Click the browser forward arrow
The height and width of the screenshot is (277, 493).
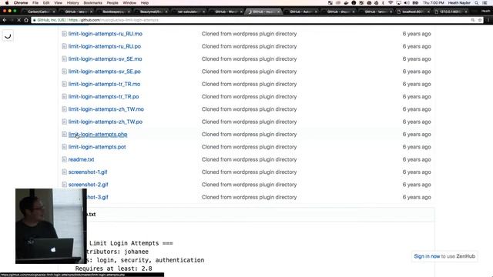12,20
